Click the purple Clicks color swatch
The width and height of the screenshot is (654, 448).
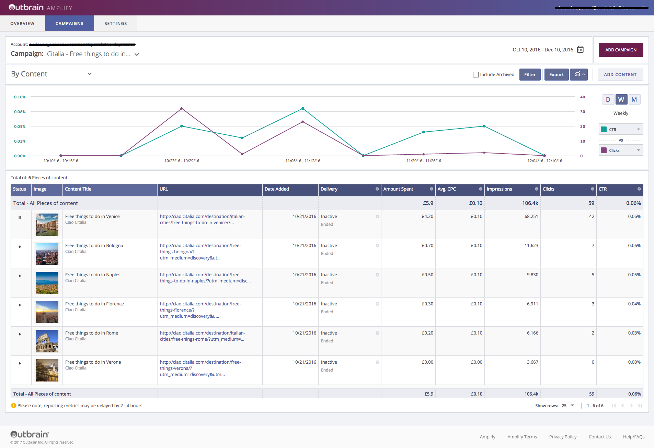pos(604,150)
